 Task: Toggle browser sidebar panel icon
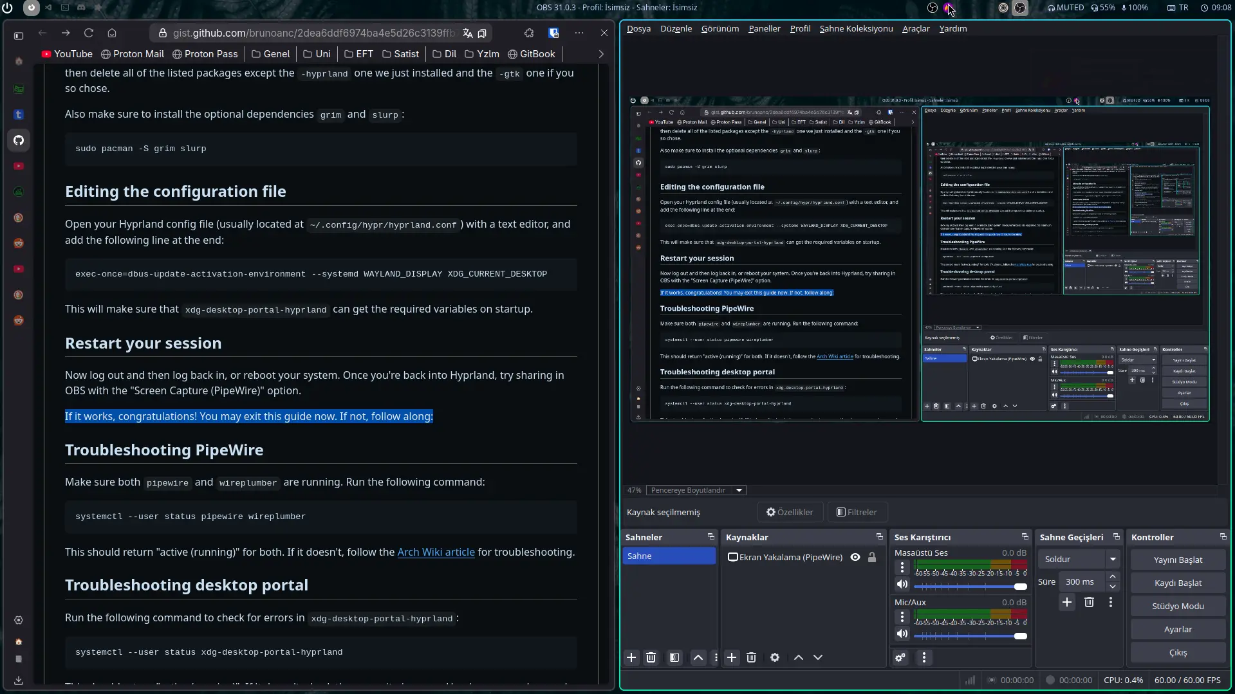pyautogui.click(x=19, y=36)
